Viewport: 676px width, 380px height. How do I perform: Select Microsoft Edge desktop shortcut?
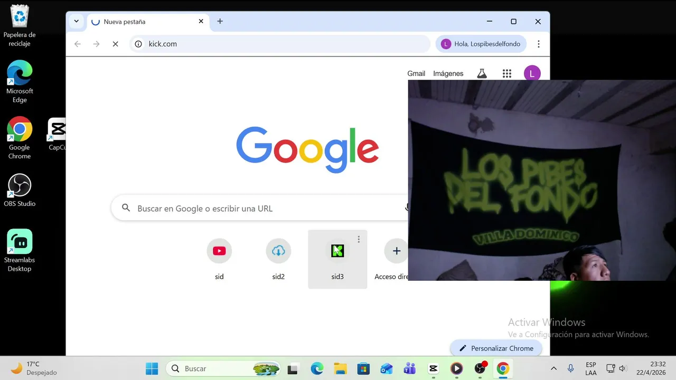[20, 81]
